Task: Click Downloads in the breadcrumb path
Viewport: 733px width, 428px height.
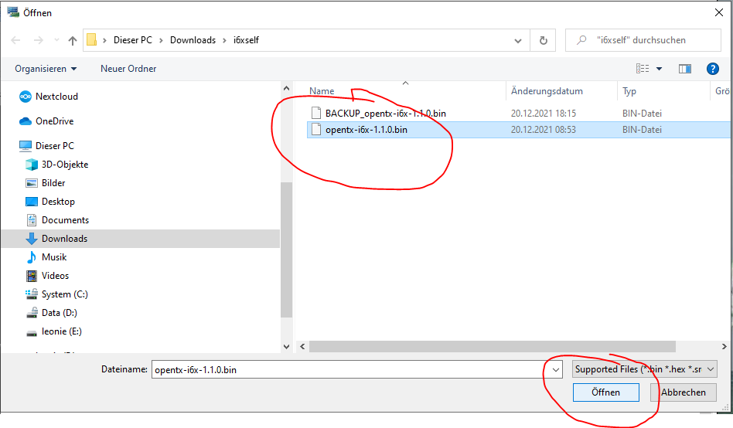Action: 193,40
